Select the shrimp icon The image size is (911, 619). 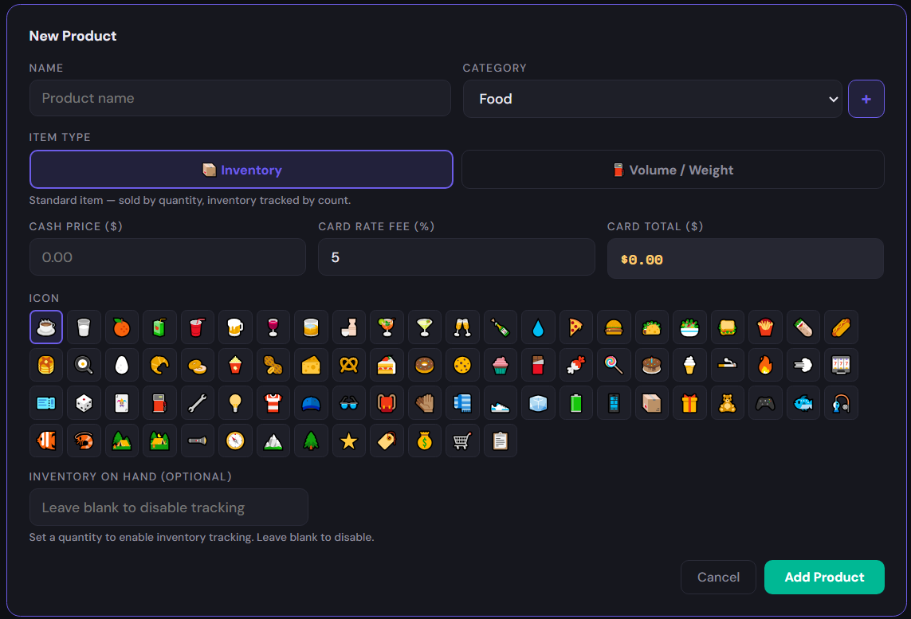pyautogui.click(x=84, y=441)
